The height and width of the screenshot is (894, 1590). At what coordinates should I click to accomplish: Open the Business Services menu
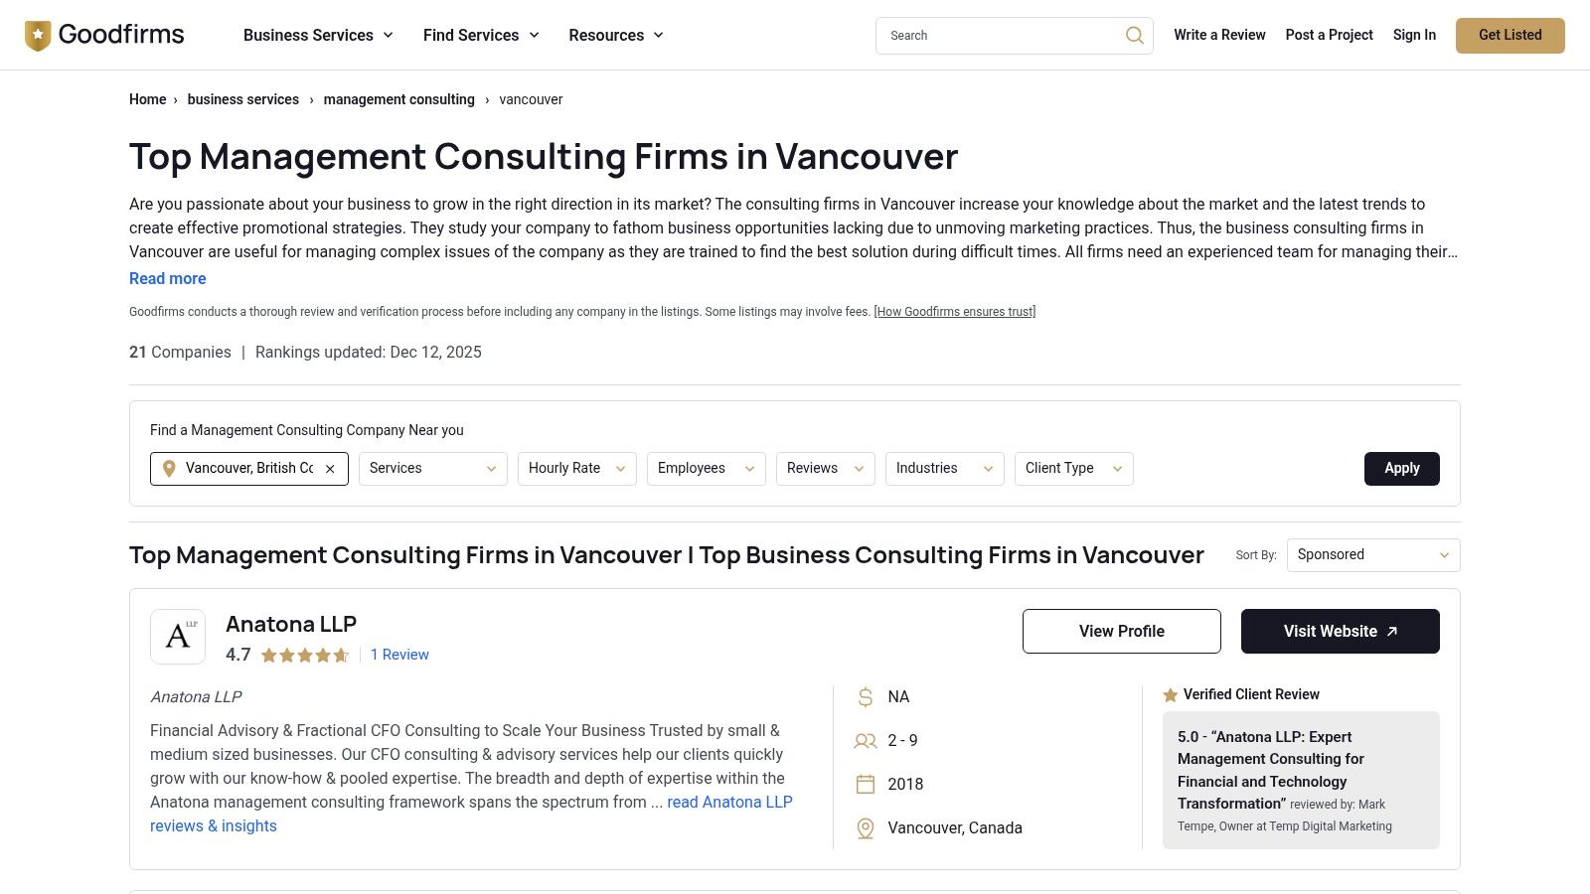point(317,35)
